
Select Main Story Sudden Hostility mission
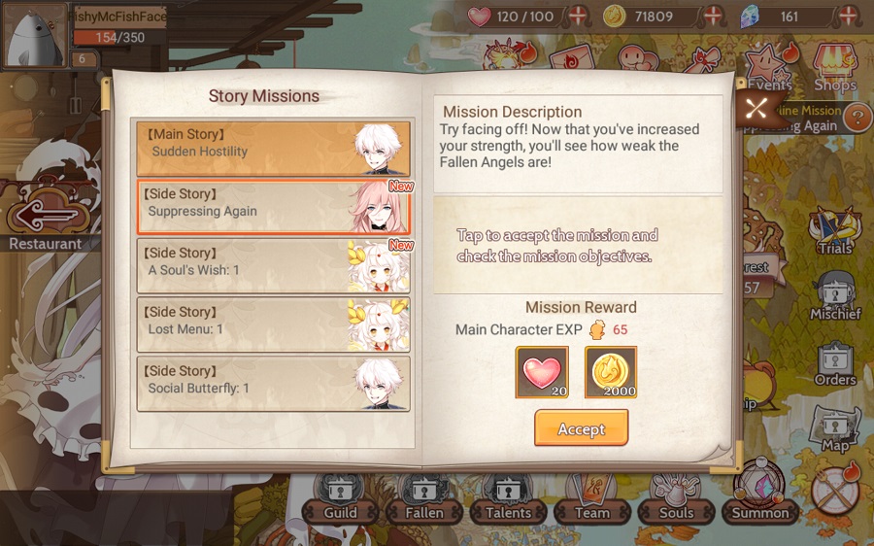point(273,149)
